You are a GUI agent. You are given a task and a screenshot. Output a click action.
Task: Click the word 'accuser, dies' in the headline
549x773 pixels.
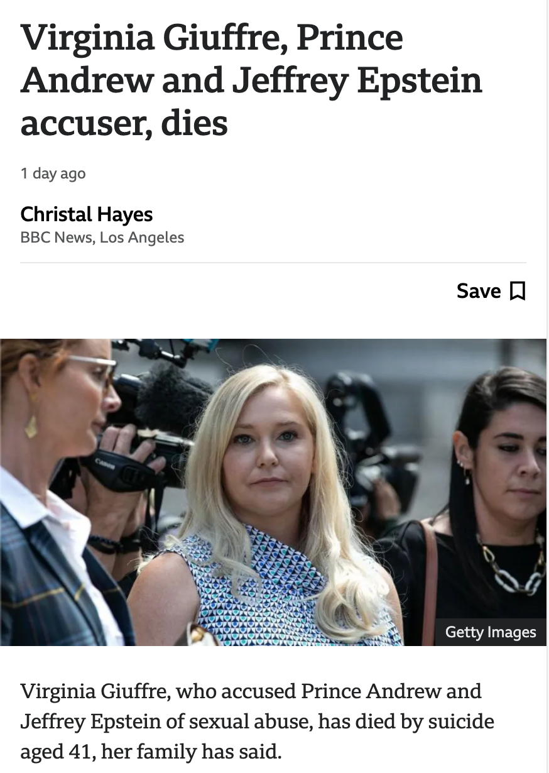(124, 123)
